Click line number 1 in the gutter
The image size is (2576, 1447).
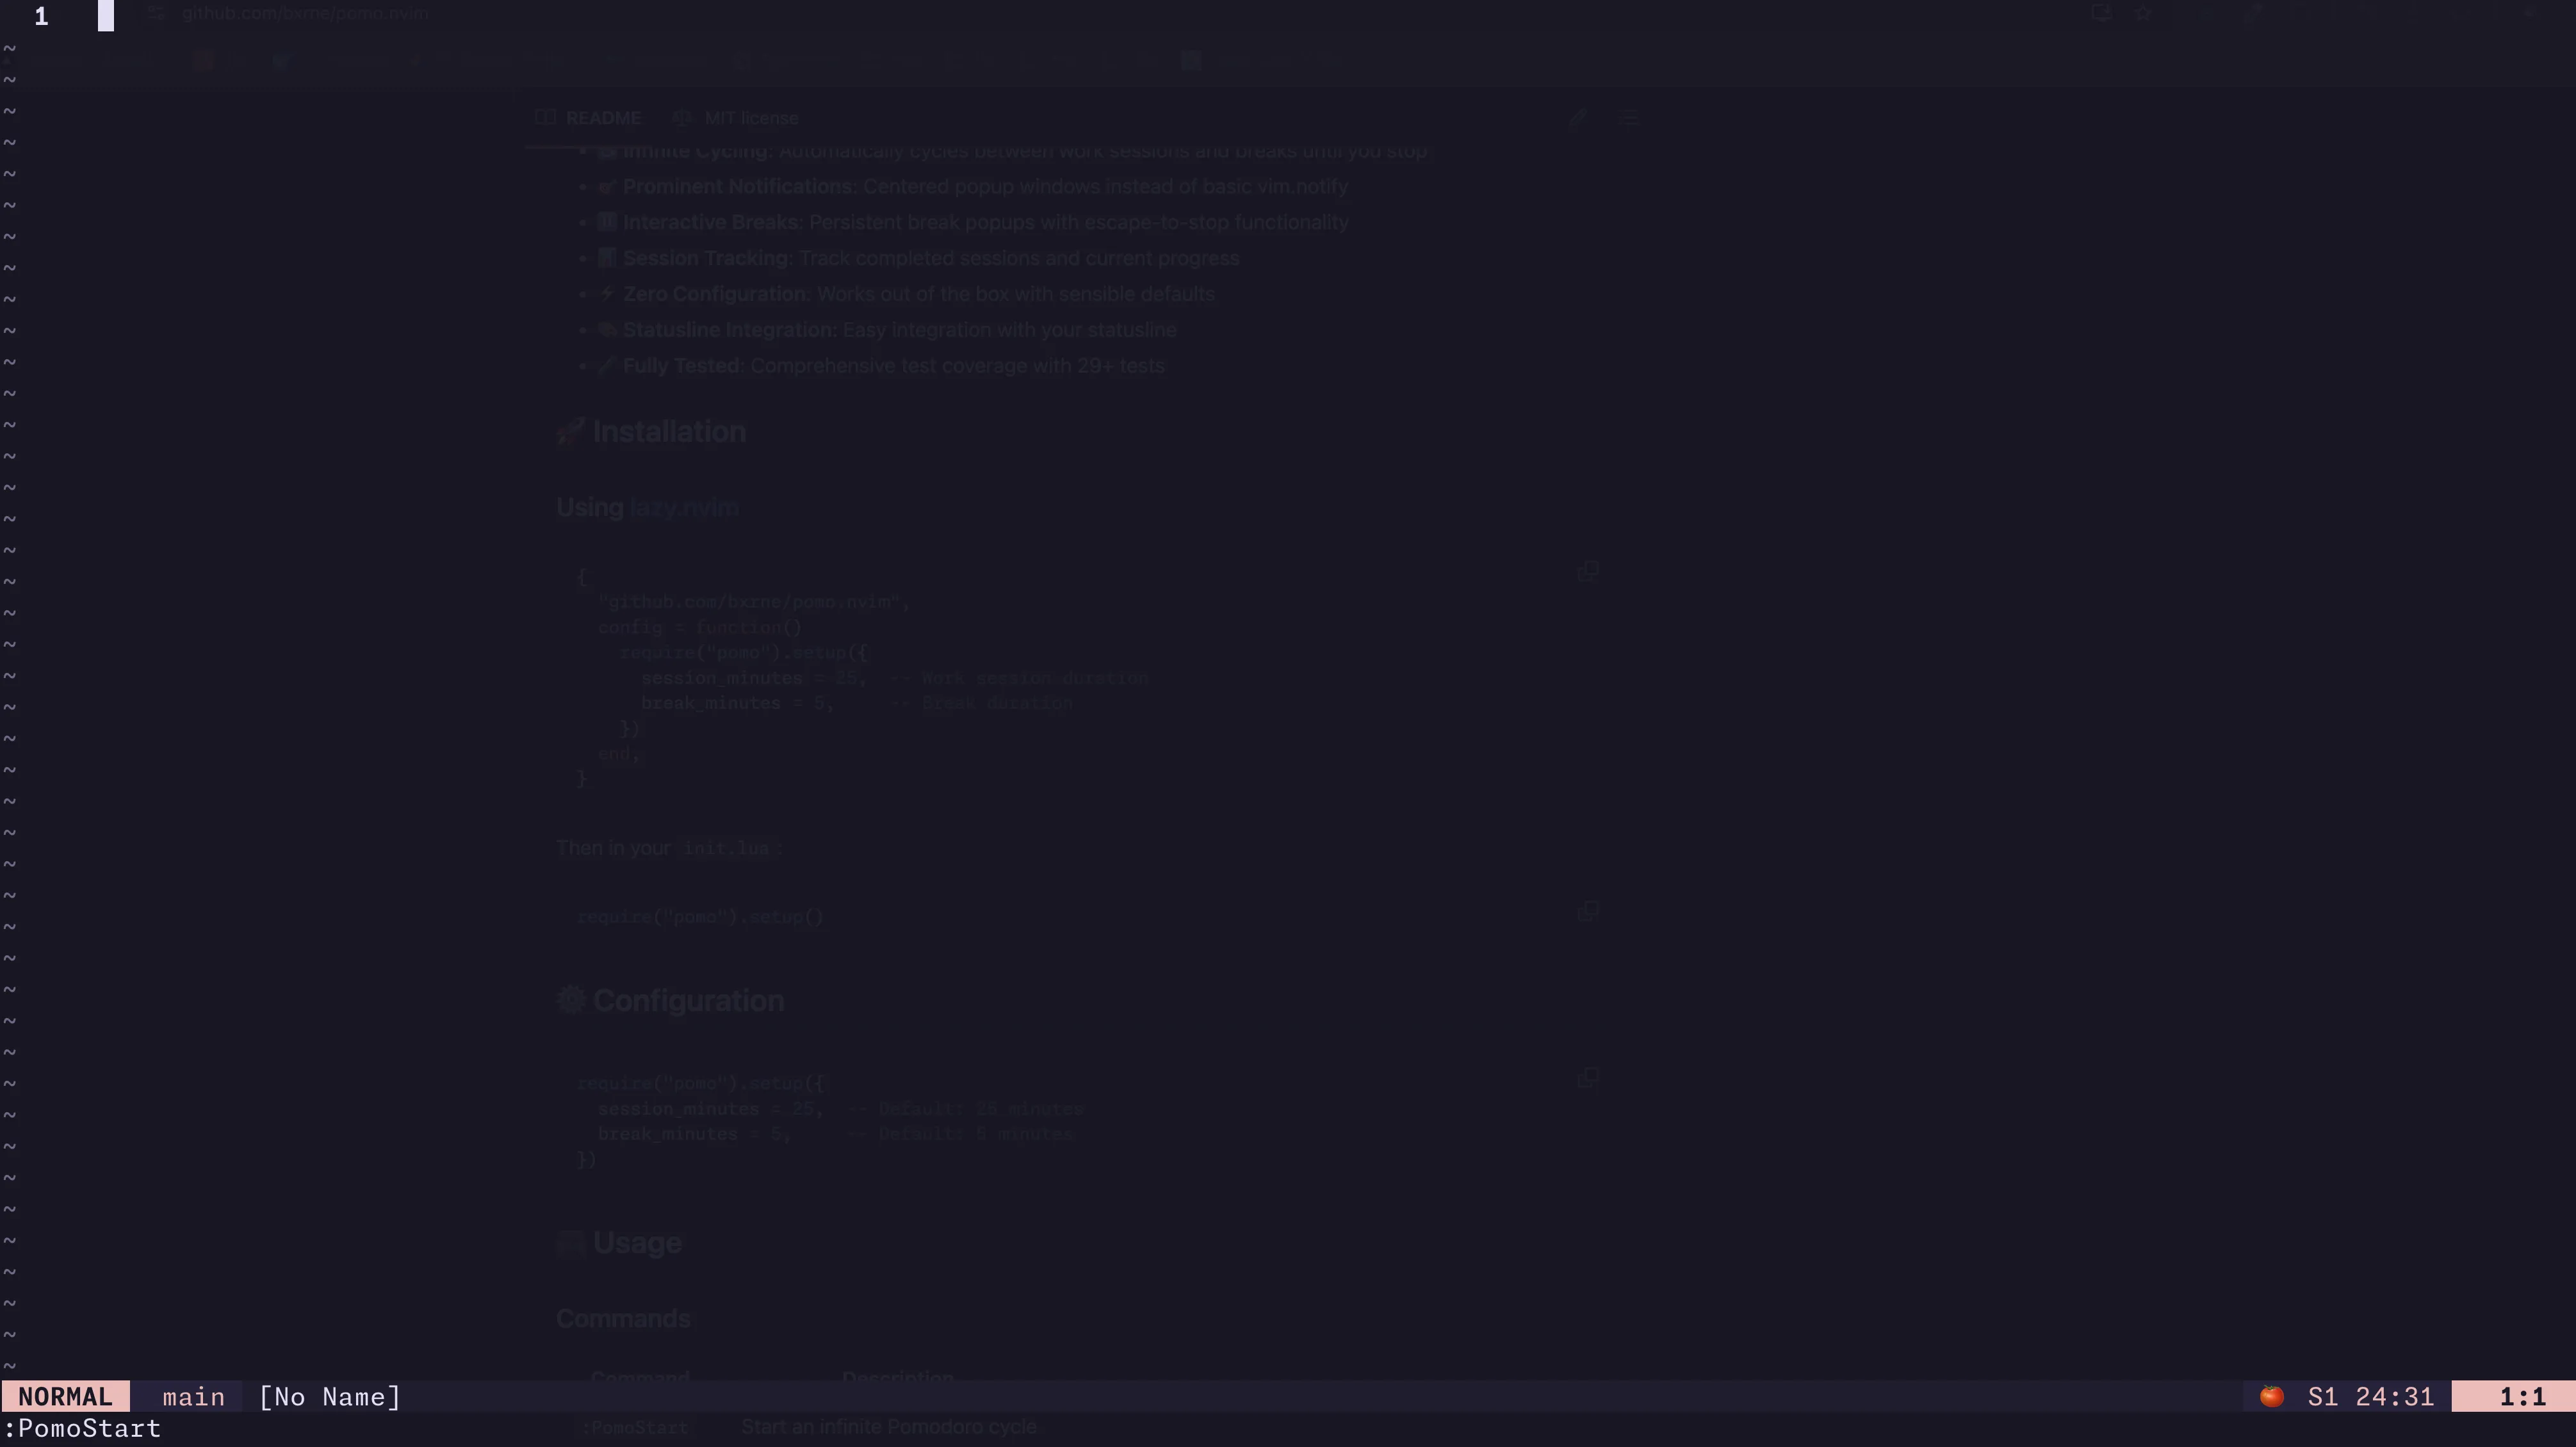tap(41, 16)
